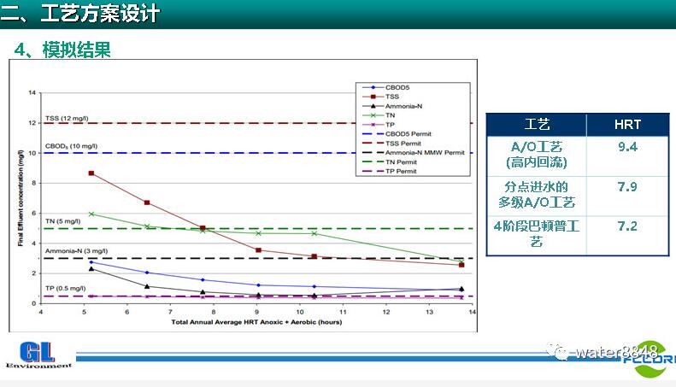The width and height of the screenshot is (676, 387).
Task: Click the 7.2 value in the table
Action: point(627,226)
